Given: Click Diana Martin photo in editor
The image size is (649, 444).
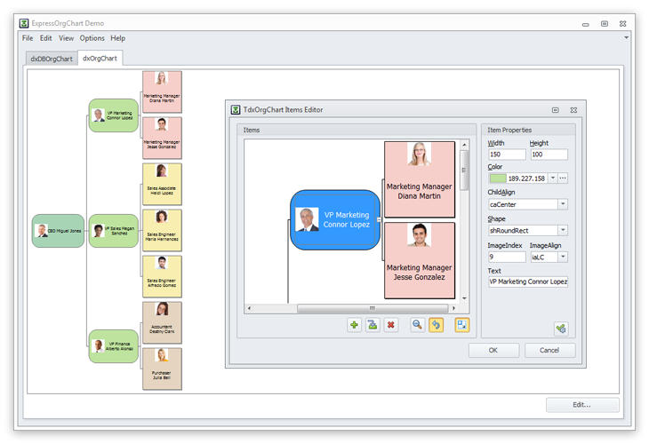Looking at the screenshot, I should pyautogui.click(x=419, y=154).
